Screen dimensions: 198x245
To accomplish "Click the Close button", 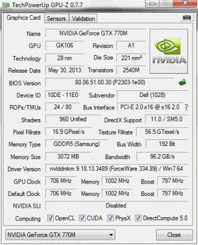I will point(174,235).
